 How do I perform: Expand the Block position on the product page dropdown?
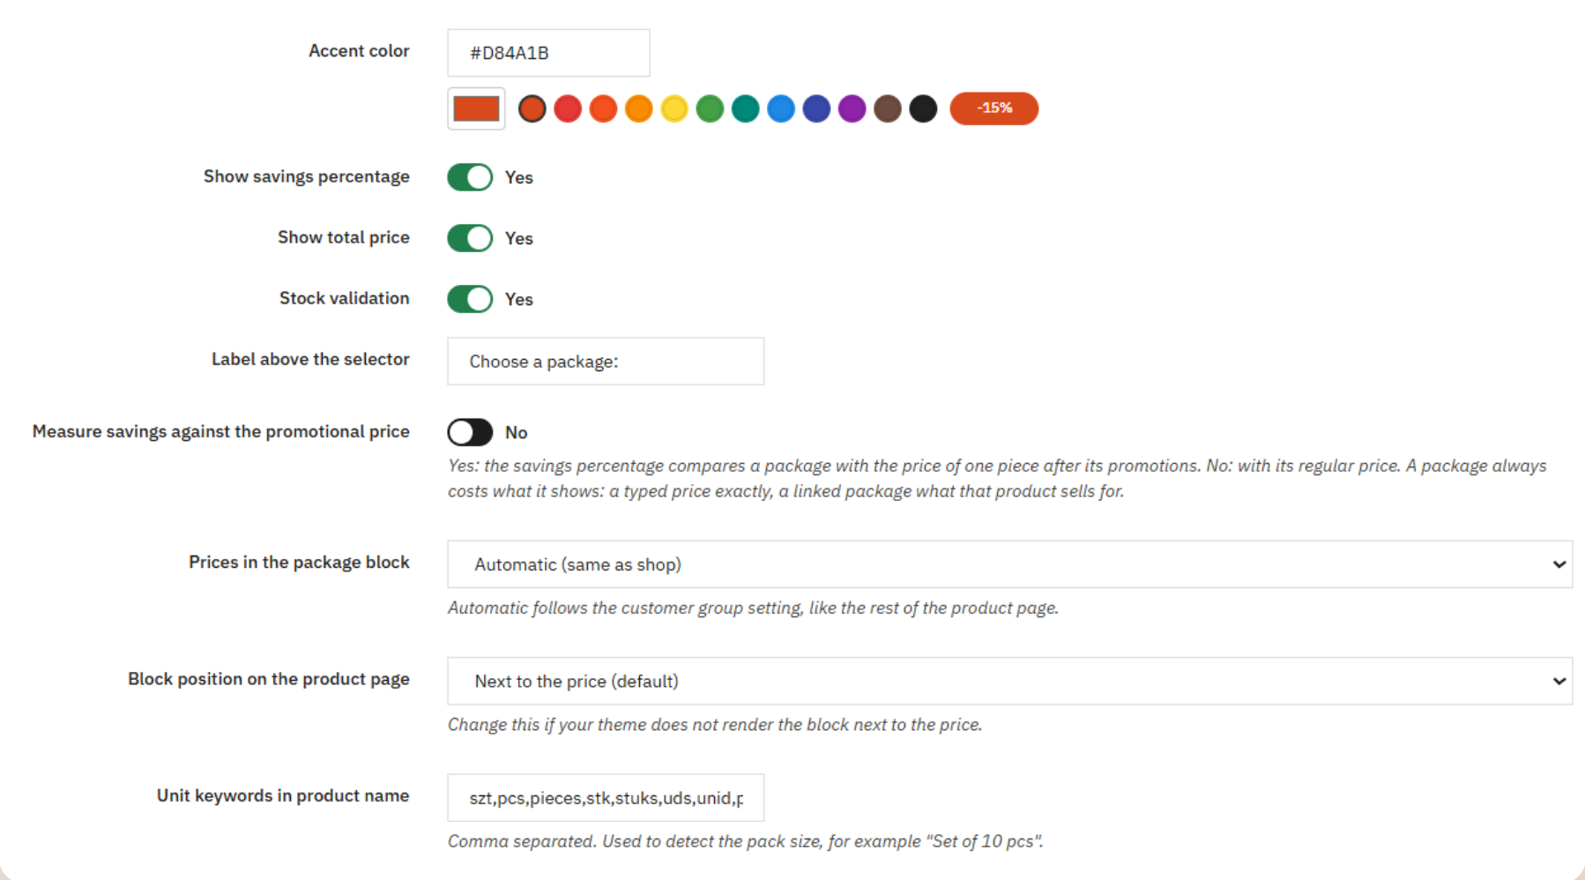(x=1009, y=681)
